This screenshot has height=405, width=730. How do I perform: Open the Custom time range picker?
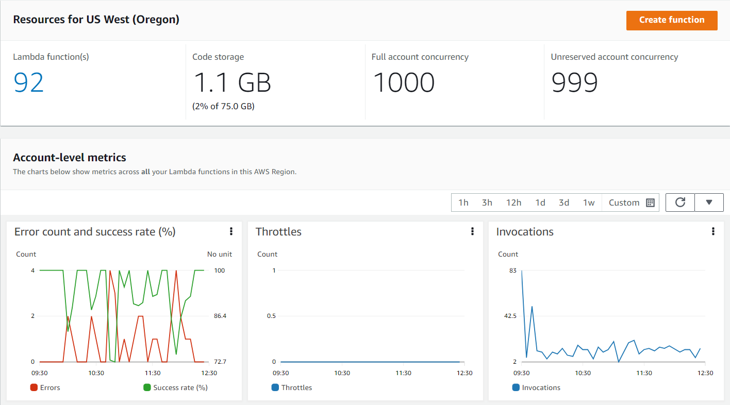tap(624, 202)
